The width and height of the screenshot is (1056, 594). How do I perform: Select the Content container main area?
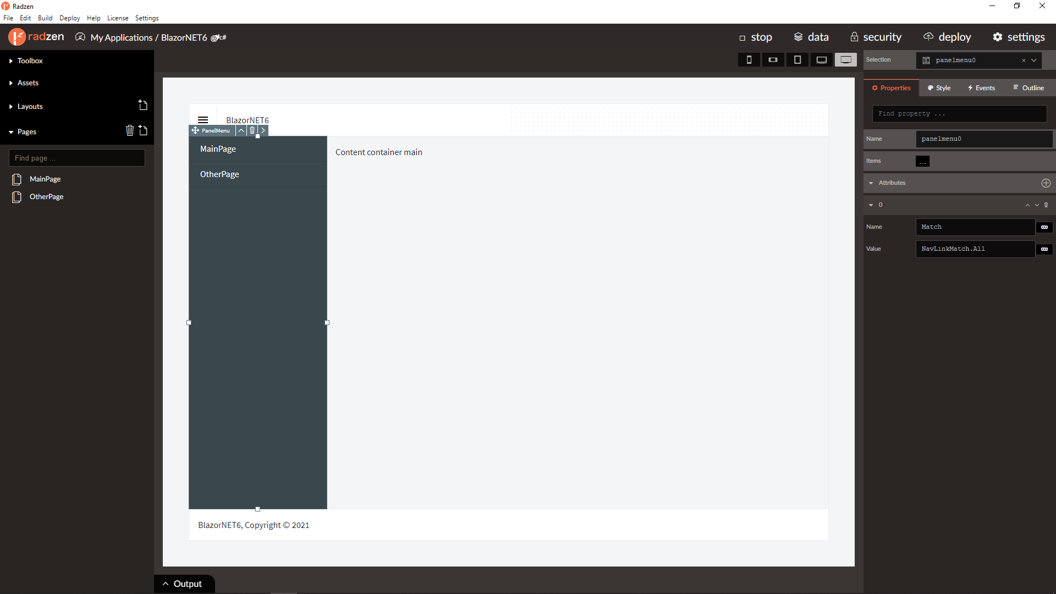pyautogui.click(x=379, y=152)
